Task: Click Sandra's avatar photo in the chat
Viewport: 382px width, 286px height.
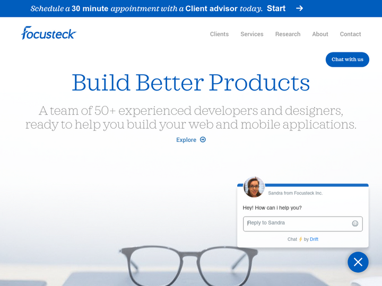Action: pyautogui.click(x=254, y=187)
